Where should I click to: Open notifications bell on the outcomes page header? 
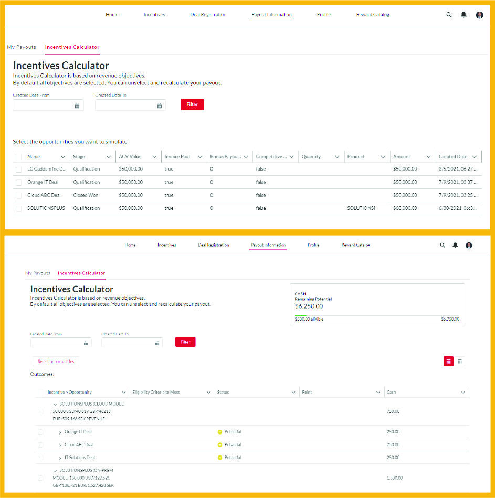click(455, 245)
